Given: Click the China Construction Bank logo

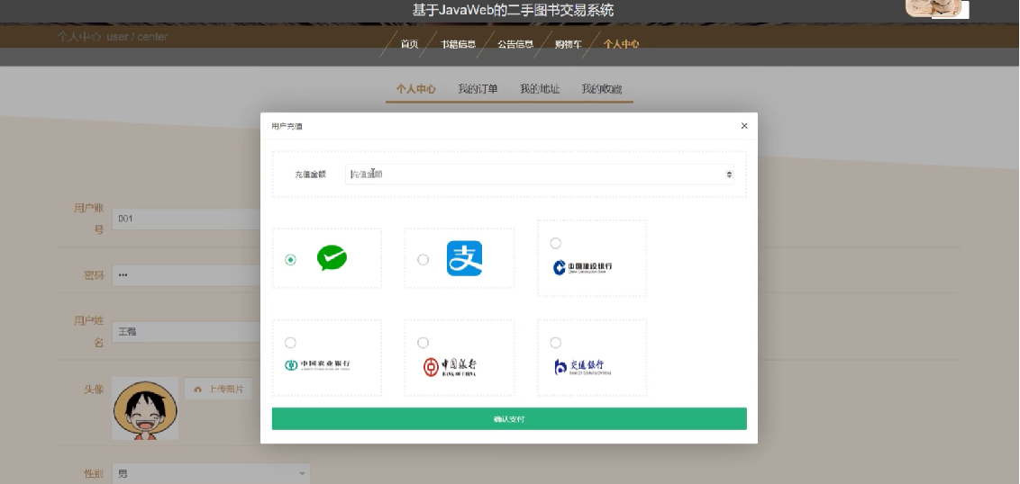Looking at the screenshot, I should [583, 267].
